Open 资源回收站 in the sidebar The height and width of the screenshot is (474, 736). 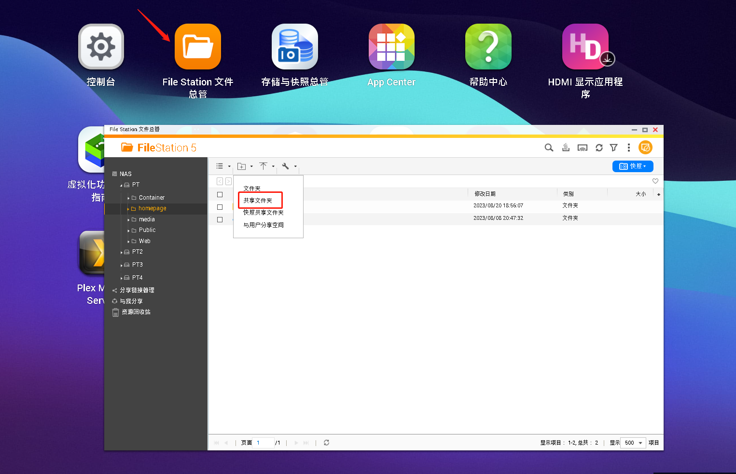tap(136, 312)
